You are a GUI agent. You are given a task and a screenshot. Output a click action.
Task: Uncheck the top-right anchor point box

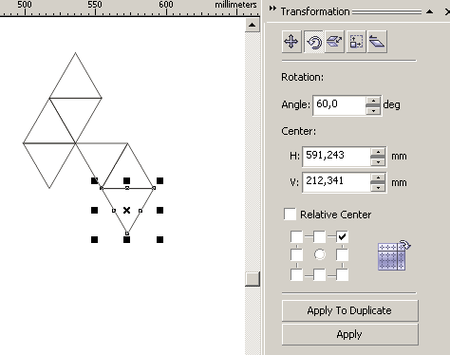(342, 236)
